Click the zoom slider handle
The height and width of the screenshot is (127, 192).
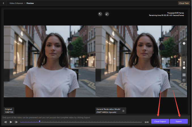pyautogui.click(x=184, y=62)
